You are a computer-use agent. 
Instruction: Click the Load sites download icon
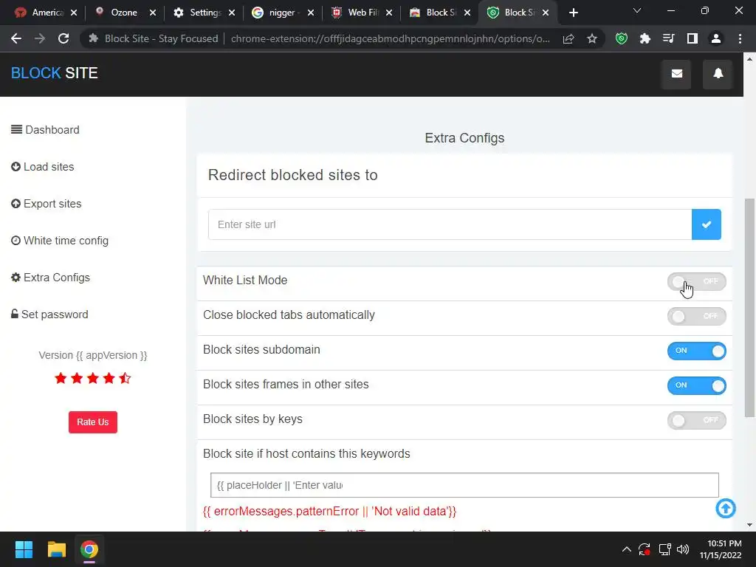(x=16, y=166)
